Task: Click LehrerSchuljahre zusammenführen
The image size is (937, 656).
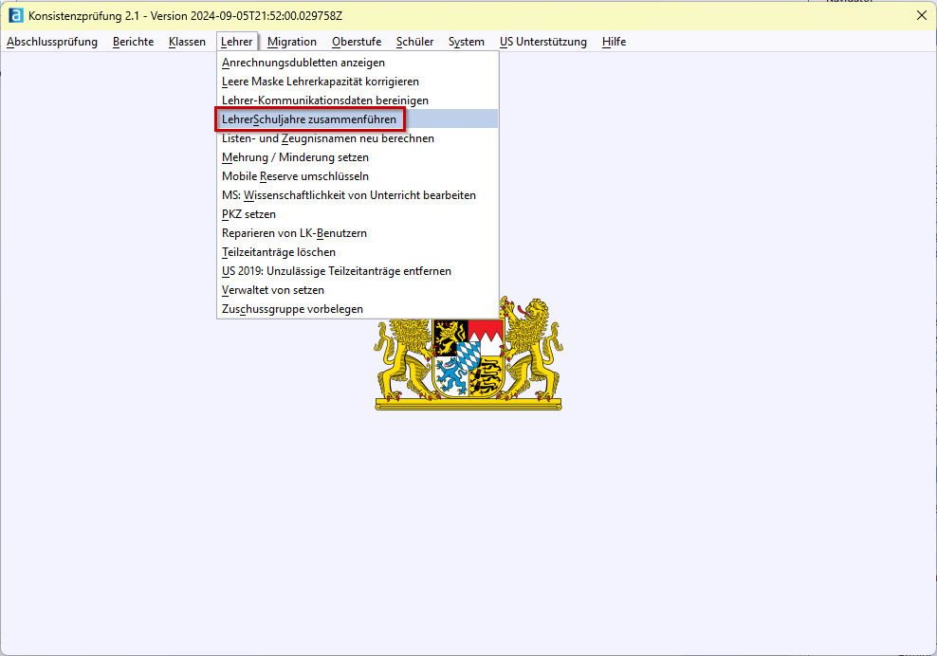Action: (x=358, y=119)
